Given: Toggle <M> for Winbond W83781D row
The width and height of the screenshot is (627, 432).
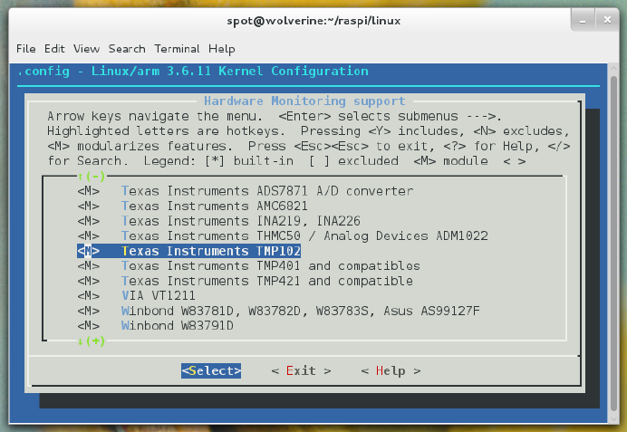Looking at the screenshot, I should tap(89, 311).
